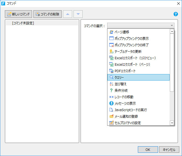Pick JavaScriptコードの実行 from the list

point(138,110)
